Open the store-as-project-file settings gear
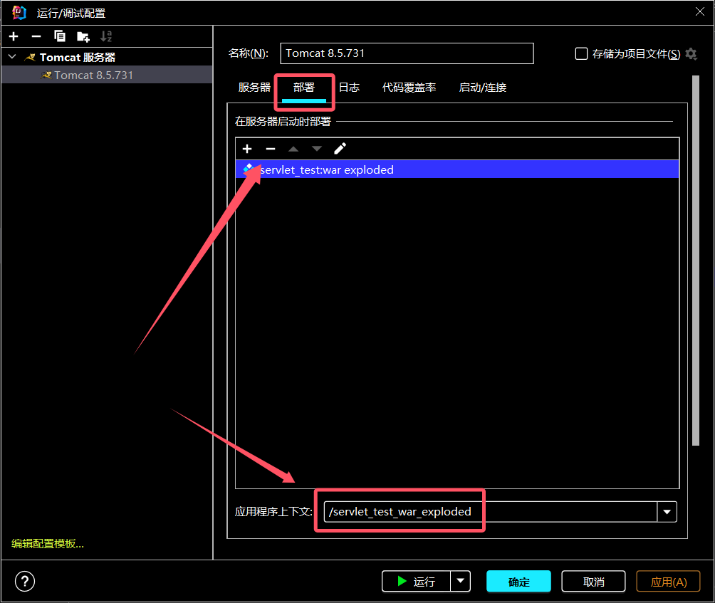The width and height of the screenshot is (715, 603). pyautogui.click(x=691, y=54)
